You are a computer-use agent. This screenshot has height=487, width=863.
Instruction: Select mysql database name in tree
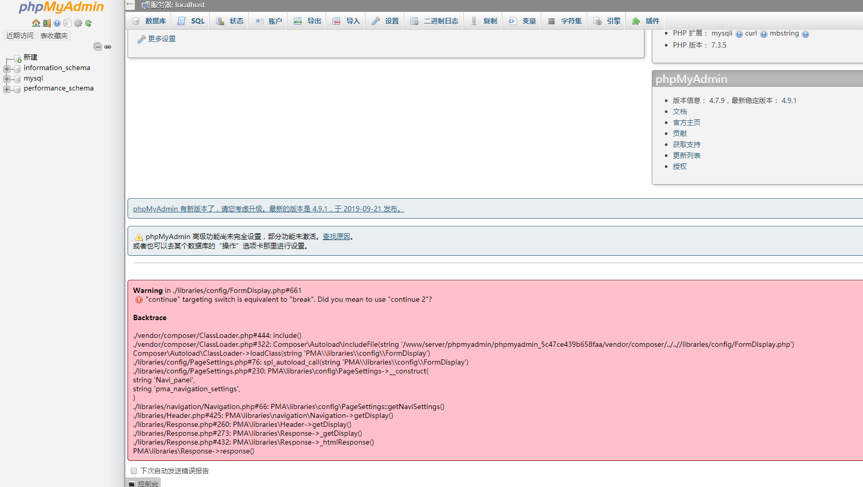[x=33, y=78]
